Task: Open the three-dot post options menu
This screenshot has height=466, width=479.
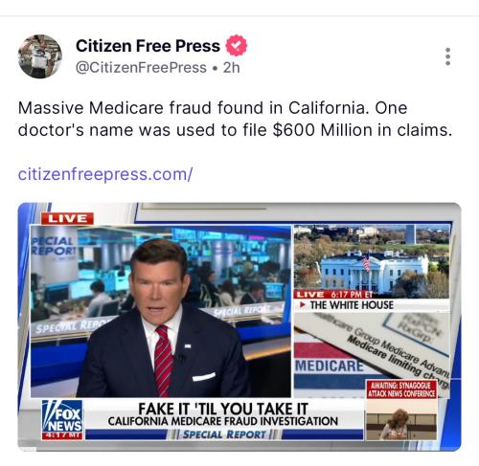Action: click(447, 56)
